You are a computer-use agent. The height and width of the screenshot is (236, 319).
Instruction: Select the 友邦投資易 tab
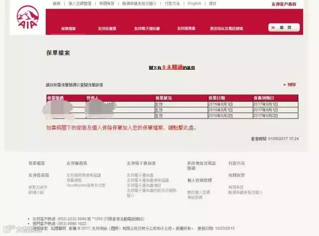click(x=107, y=28)
